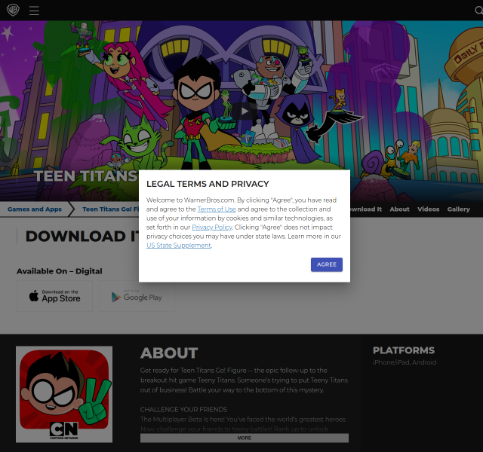This screenshot has width=483, height=452.
Task: Click the 'Available On – Digital' label
Action: click(x=60, y=271)
